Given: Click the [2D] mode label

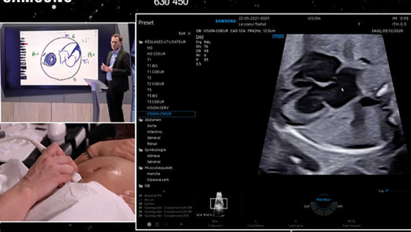Looking at the screenshot, I should click(x=200, y=38).
